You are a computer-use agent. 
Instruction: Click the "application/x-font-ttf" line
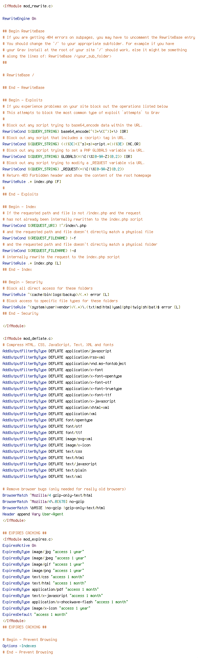(57, 395)
